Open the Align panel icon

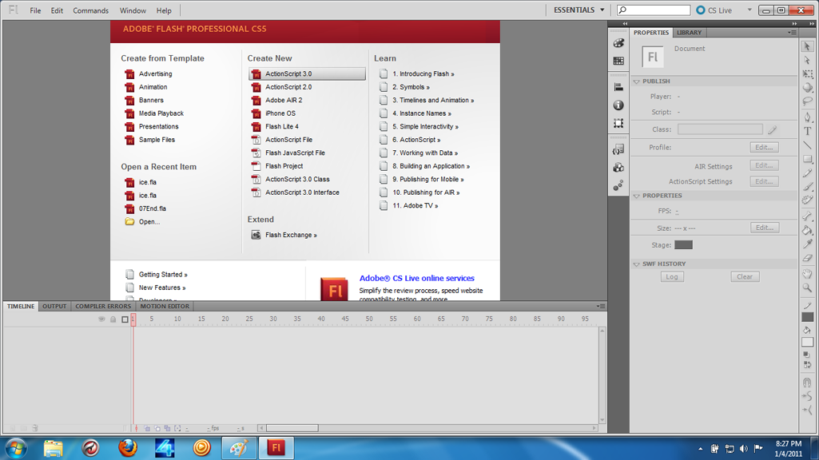(x=618, y=87)
